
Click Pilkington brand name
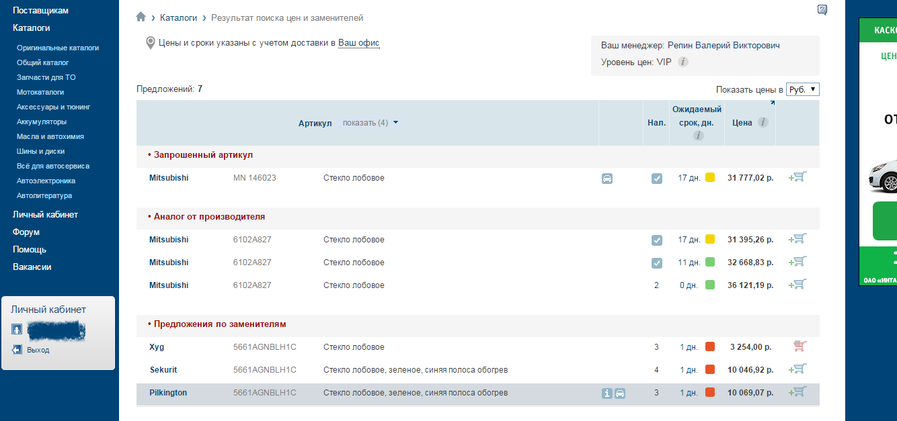coord(168,393)
